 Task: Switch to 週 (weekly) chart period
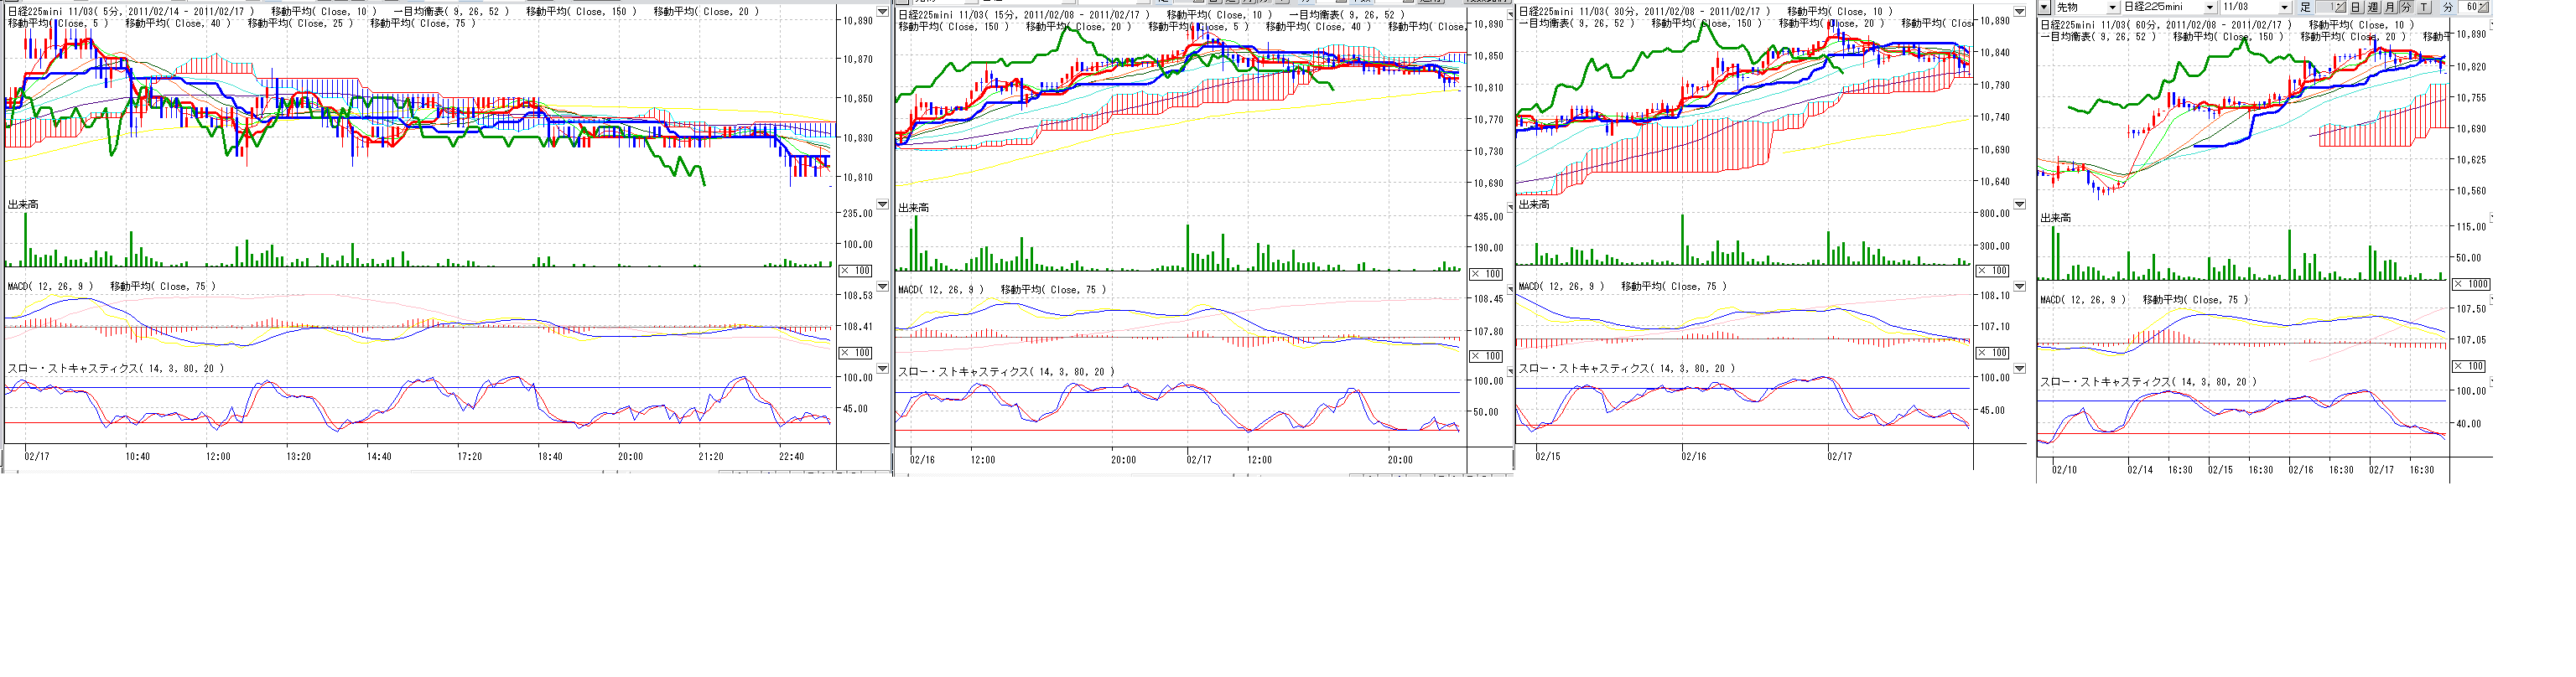pyautogui.click(x=2373, y=7)
